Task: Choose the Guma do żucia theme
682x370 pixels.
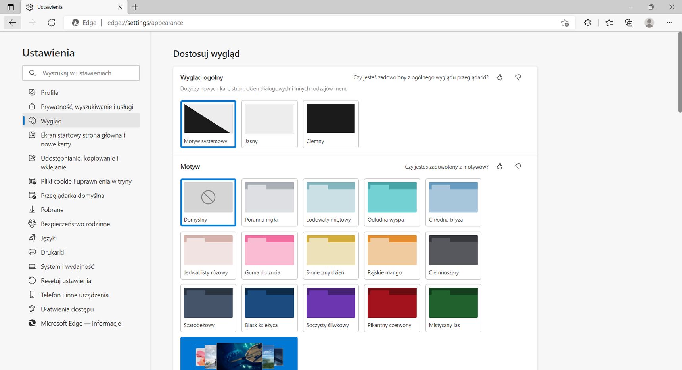Action: [270, 255]
